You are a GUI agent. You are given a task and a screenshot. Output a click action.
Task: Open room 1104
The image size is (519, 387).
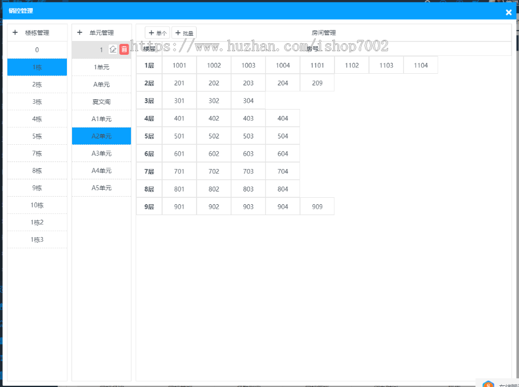(x=421, y=65)
